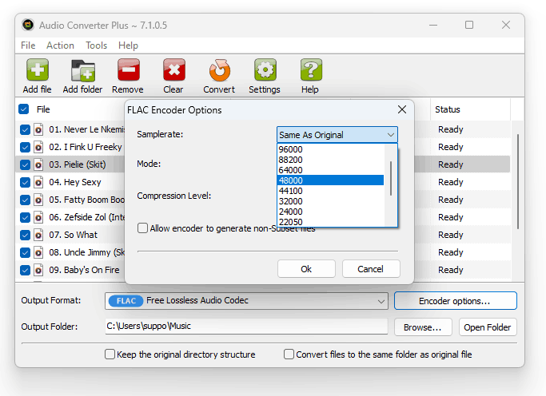Open the Help menu in the menu bar
546x396 pixels.
click(x=128, y=46)
